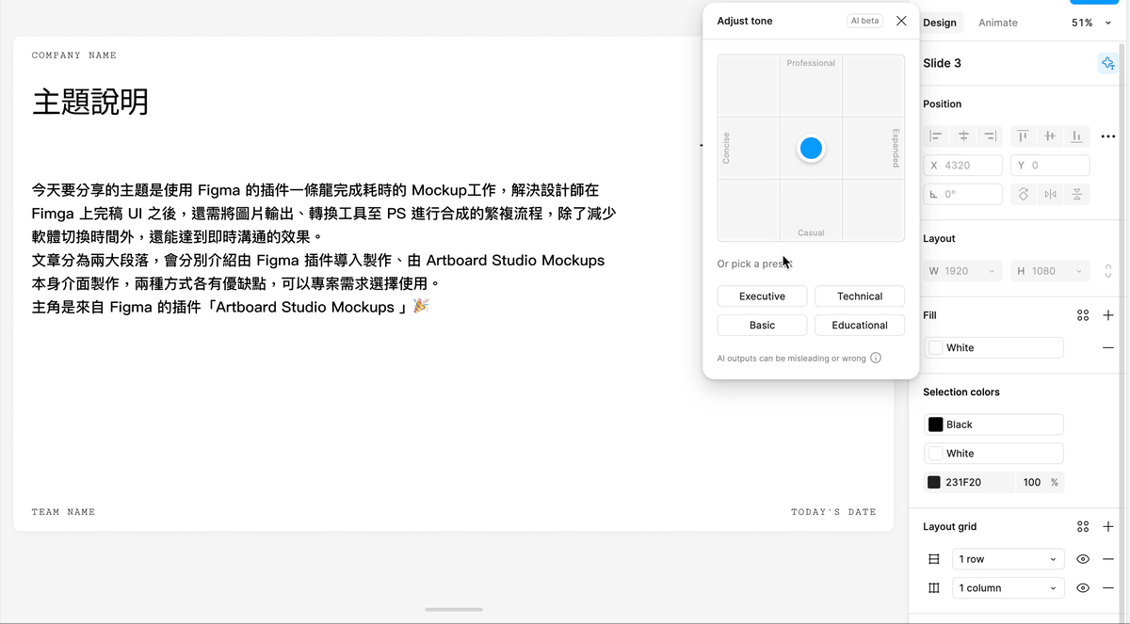The image size is (1130, 624).
Task: Align horizontal centers in Position section
Action: 963,136
